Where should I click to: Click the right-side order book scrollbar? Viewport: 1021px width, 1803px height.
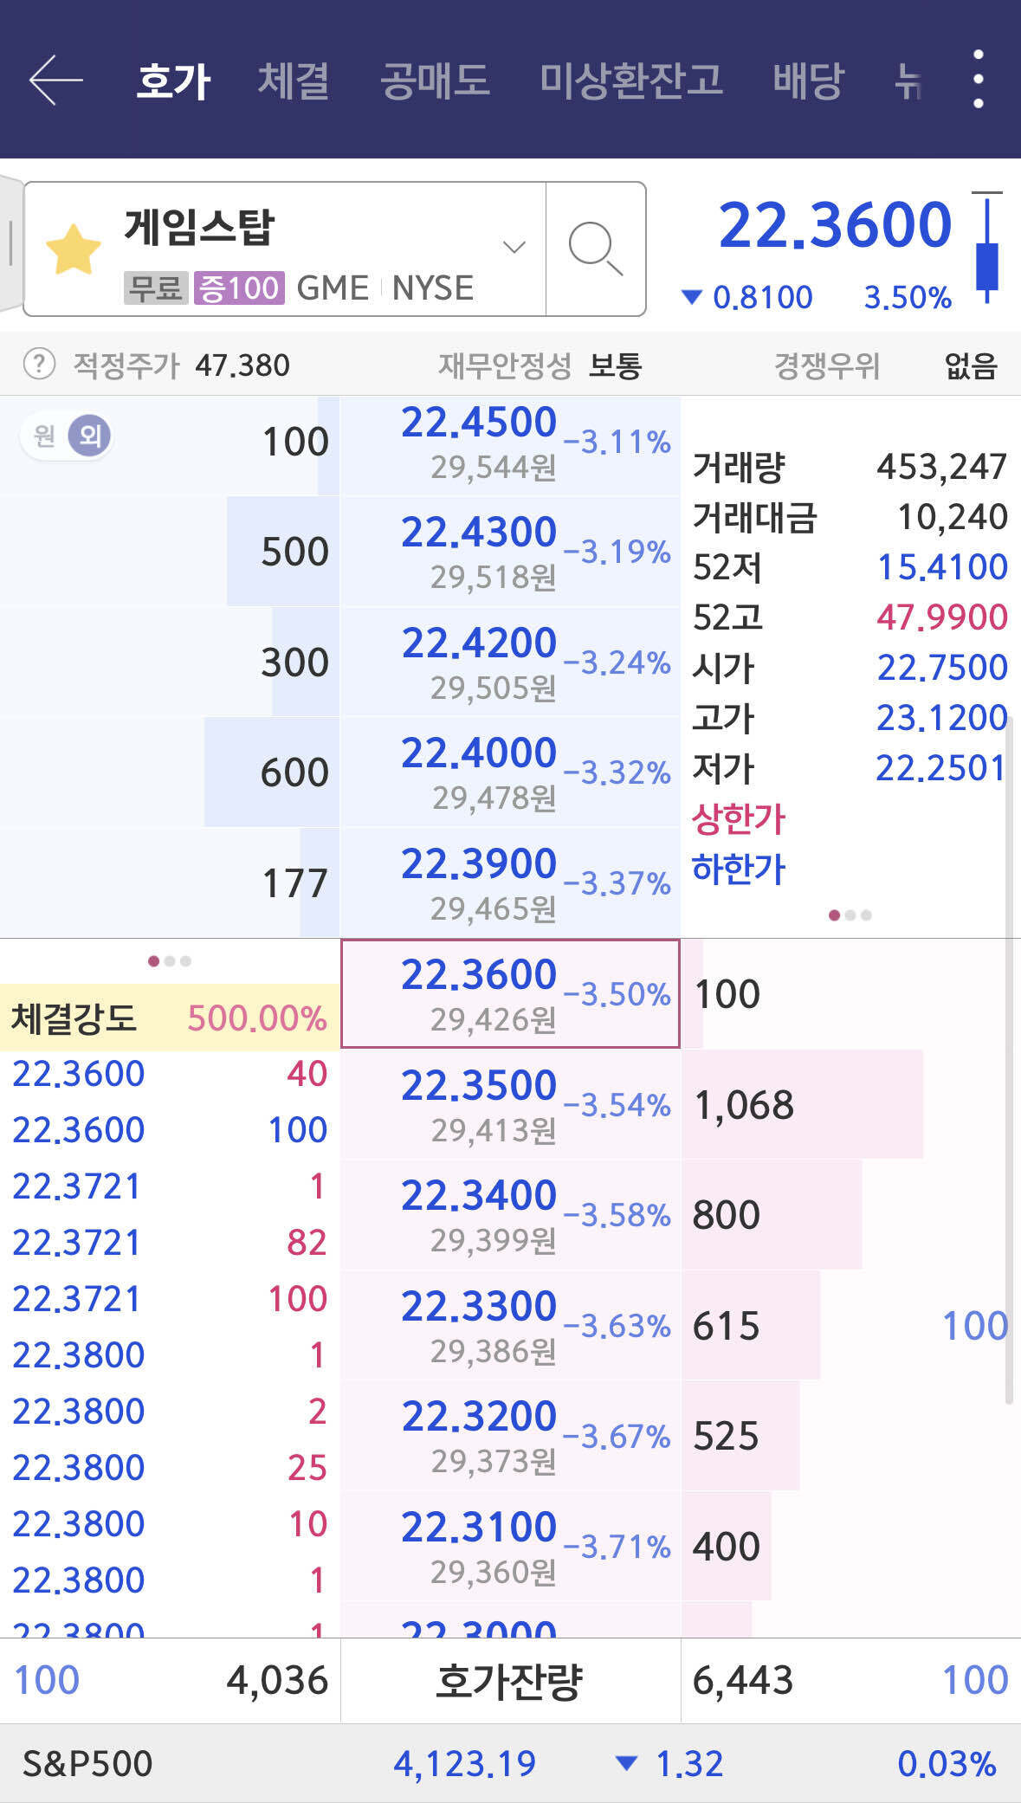1009,1060
